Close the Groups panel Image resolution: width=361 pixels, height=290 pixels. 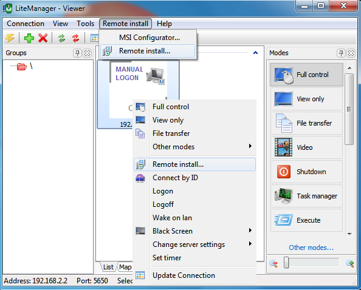(87, 53)
